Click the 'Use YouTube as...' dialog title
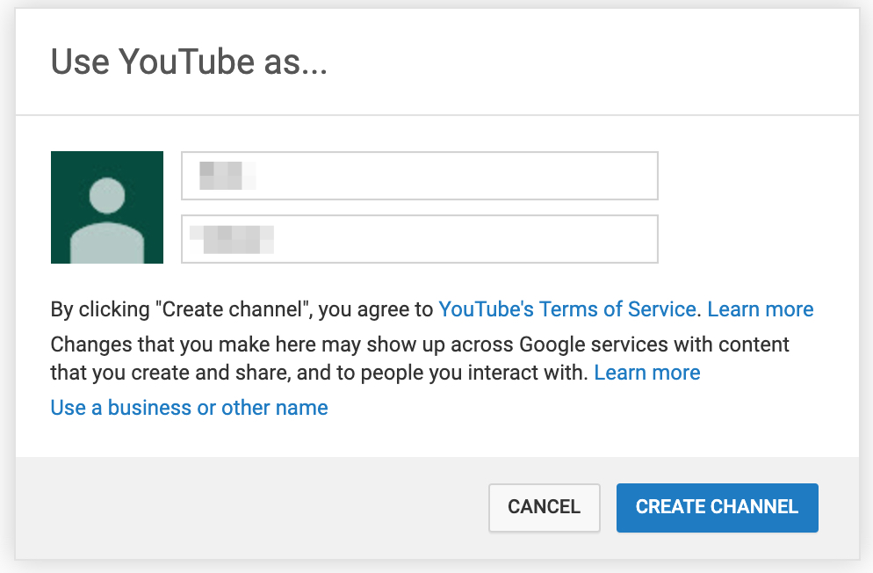Image resolution: width=873 pixels, height=573 pixels. click(190, 62)
